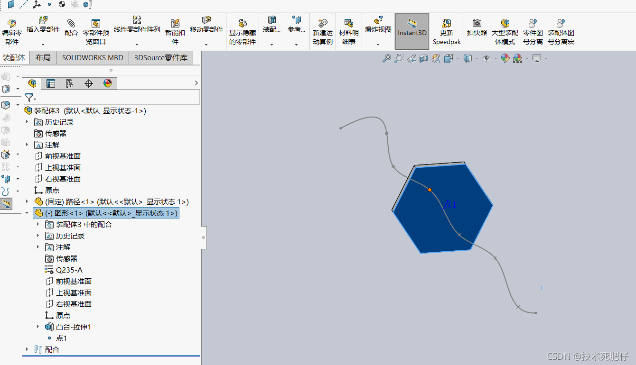Click the coordinate system icon in top toolbar
This screenshot has width=636, height=365.
pos(37,5)
